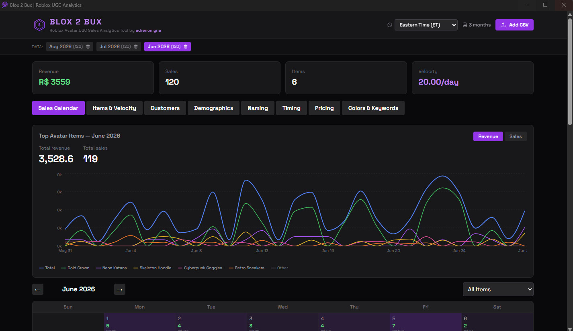Viewport: 573px width, 331px height.
Task: Click the app icon in the title bar
Action: [x=5, y=5]
